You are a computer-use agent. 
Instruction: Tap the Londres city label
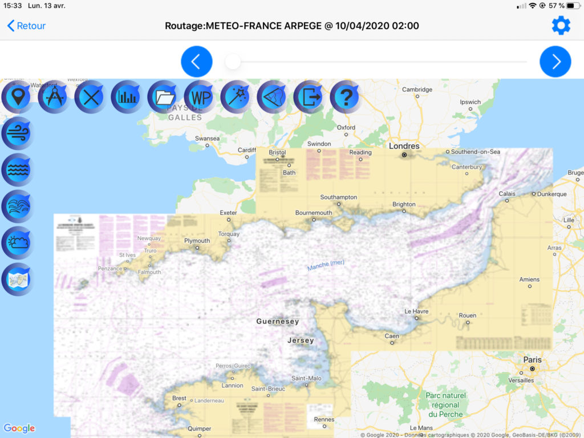tap(404, 146)
